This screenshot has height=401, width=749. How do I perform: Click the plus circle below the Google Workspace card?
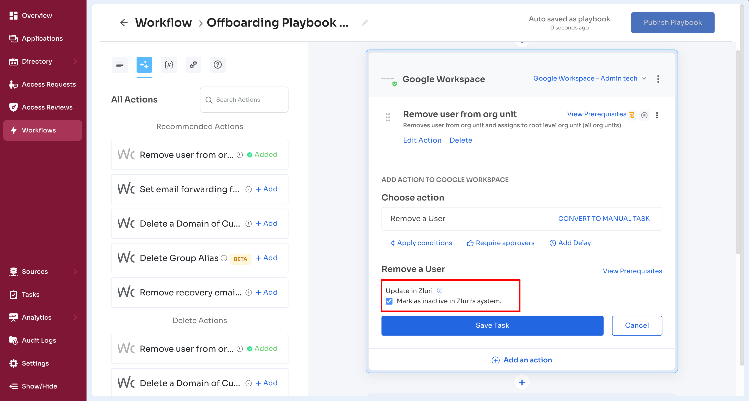[522, 382]
